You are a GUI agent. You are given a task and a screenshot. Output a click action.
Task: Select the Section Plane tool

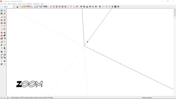pyautogui.click(x=4, y=64)
